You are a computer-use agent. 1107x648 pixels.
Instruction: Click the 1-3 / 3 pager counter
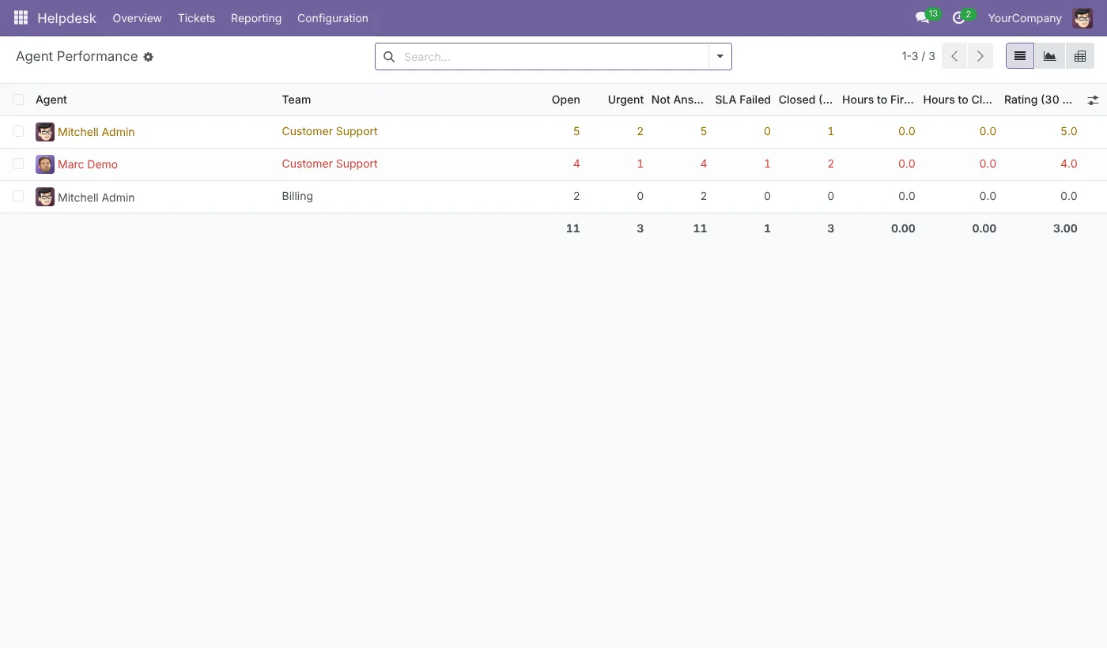918,56
